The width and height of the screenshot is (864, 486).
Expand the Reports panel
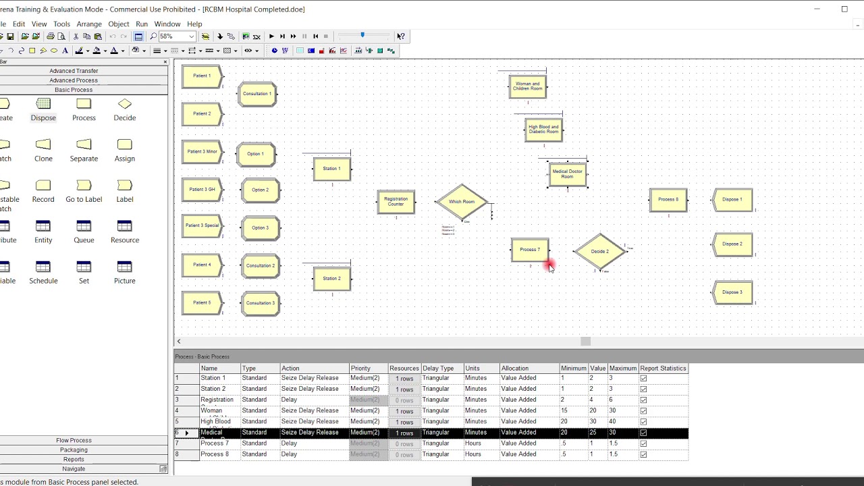coord(74,460)
